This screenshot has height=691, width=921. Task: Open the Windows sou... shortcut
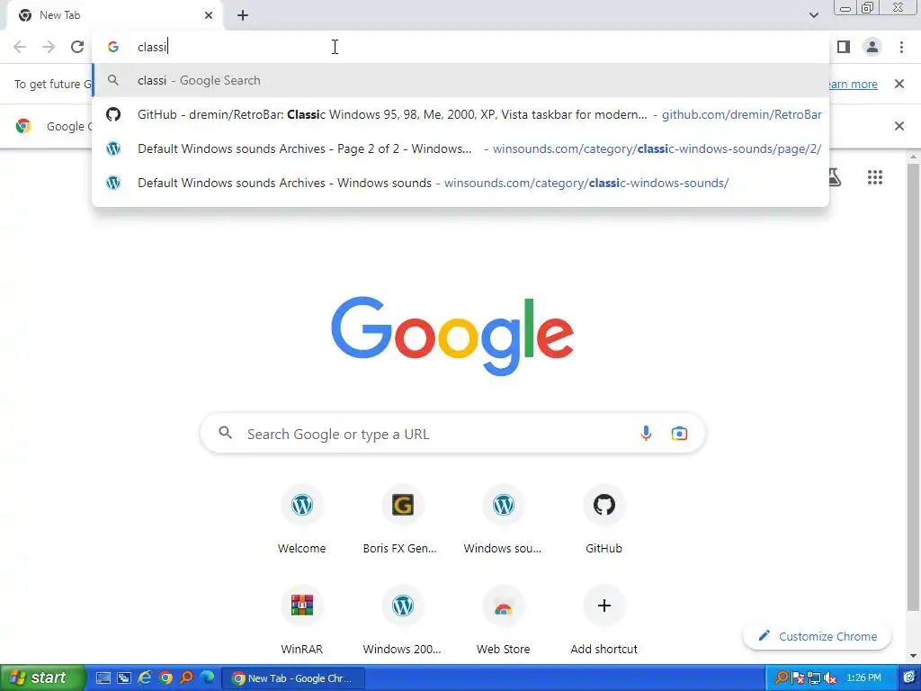click(x=504, y=520)
